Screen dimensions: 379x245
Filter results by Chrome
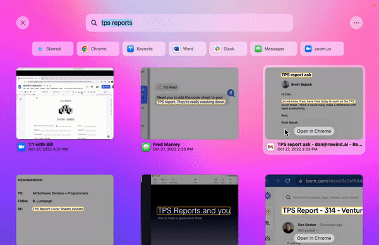(x=98, y=49)
